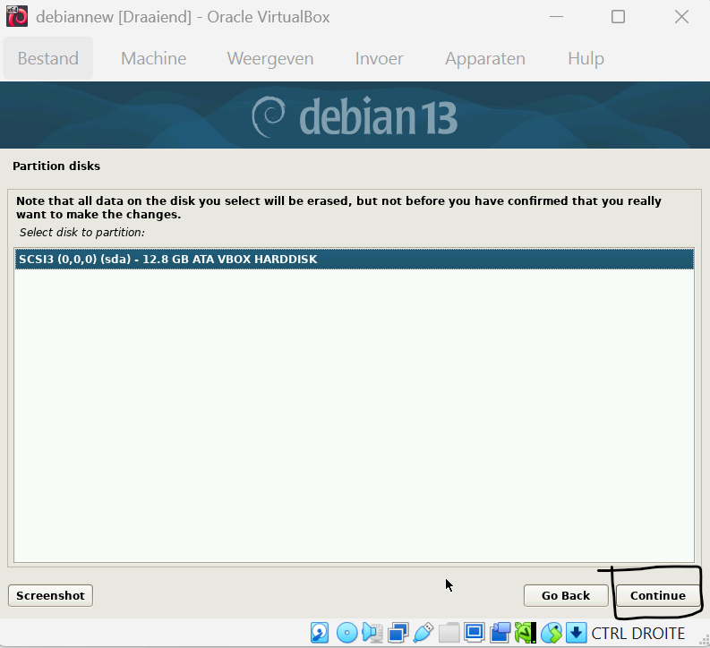Viewport: 710px width, 648px height.
Task: Click the keyboard capture down-arrow icon
Action: [576, 633]
